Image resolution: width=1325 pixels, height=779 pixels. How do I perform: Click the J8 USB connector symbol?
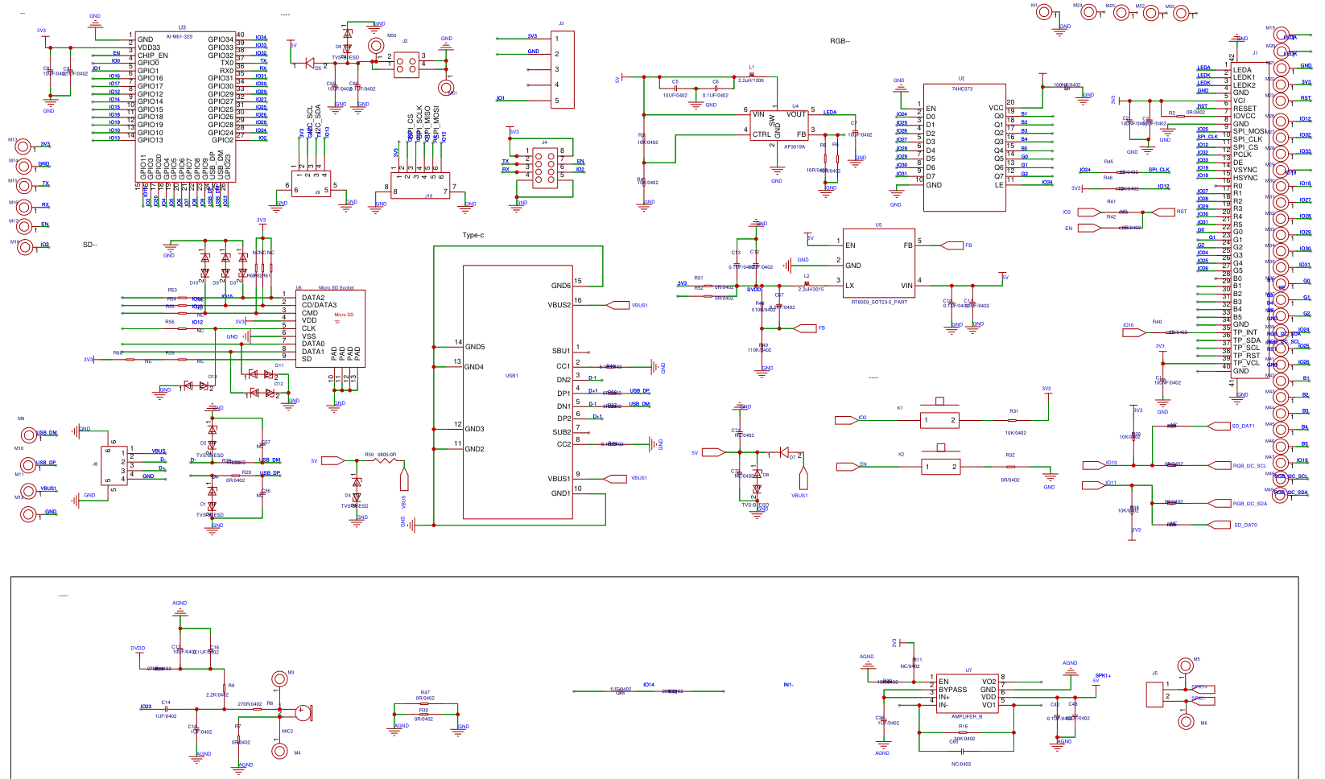[x=114, y=465]
